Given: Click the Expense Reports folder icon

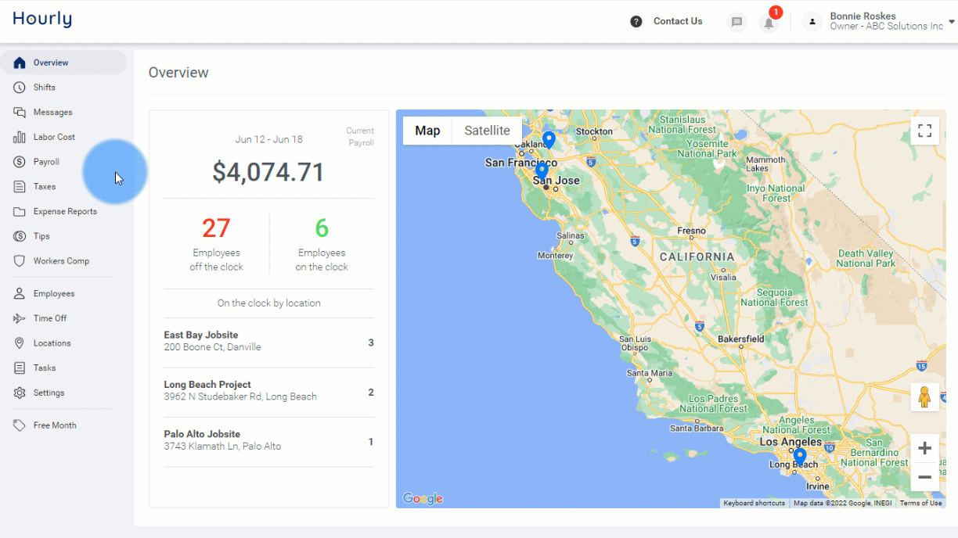Looking at the screenshot, I should (20, 212).
